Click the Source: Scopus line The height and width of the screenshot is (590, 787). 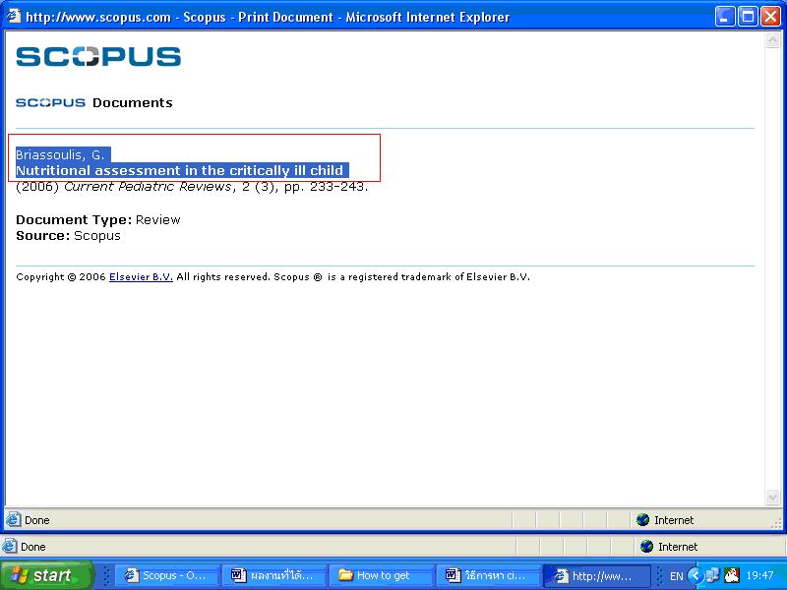68,236
